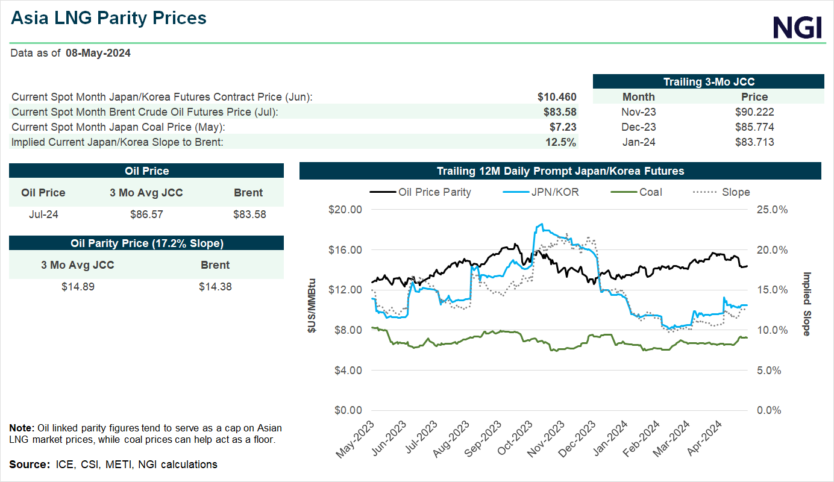Select the $14.89 parity price value
This screenshot has width=834, height=482.
click(78, 286)
